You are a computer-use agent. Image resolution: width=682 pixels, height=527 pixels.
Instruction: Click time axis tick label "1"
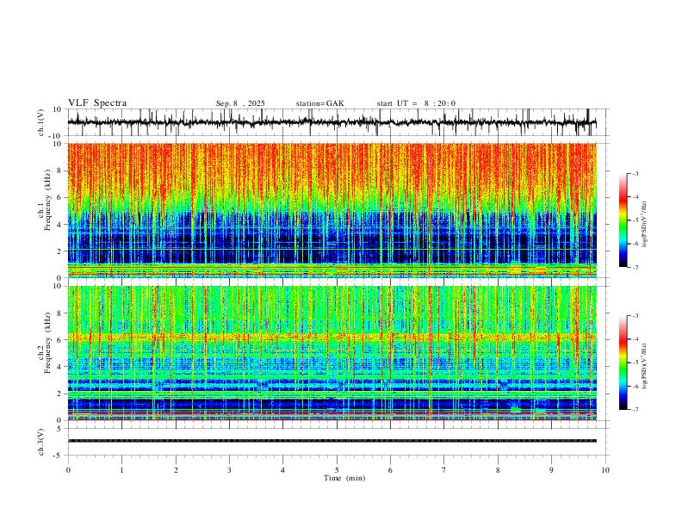[121, 470]
